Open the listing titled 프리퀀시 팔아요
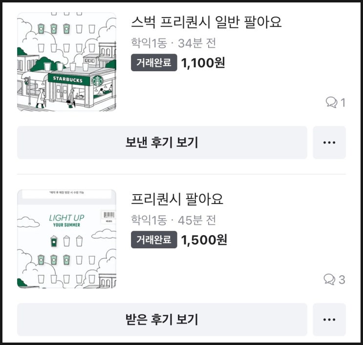 point(177,199)
